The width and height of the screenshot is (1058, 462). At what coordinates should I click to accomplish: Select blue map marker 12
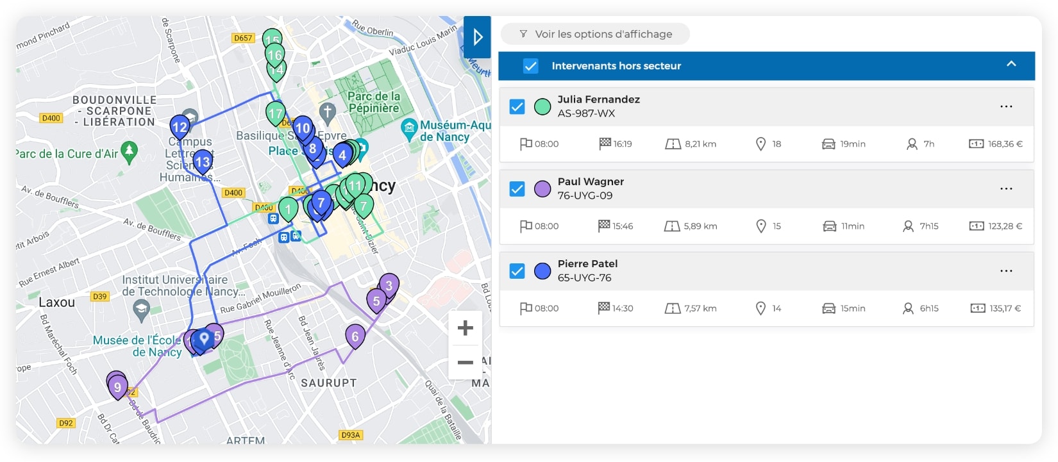(180, 127)
